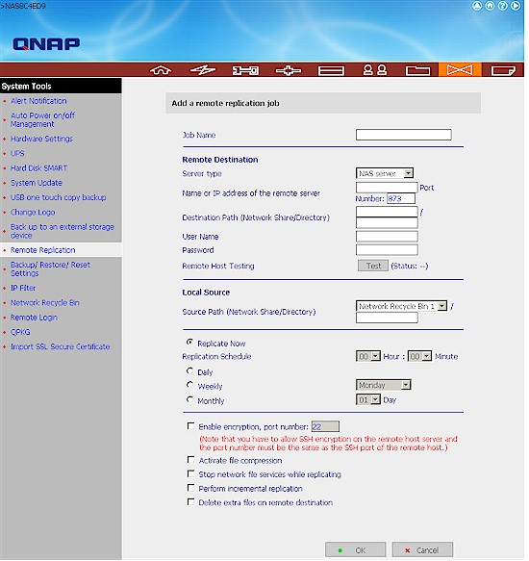This screenshot has height=561, width=529.
Task: Open the Remote Login page
Action: pyautogui.click(x=34, y=318)
